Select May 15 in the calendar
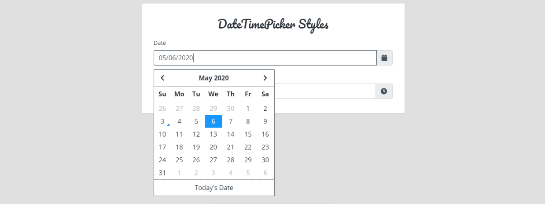 248,134
